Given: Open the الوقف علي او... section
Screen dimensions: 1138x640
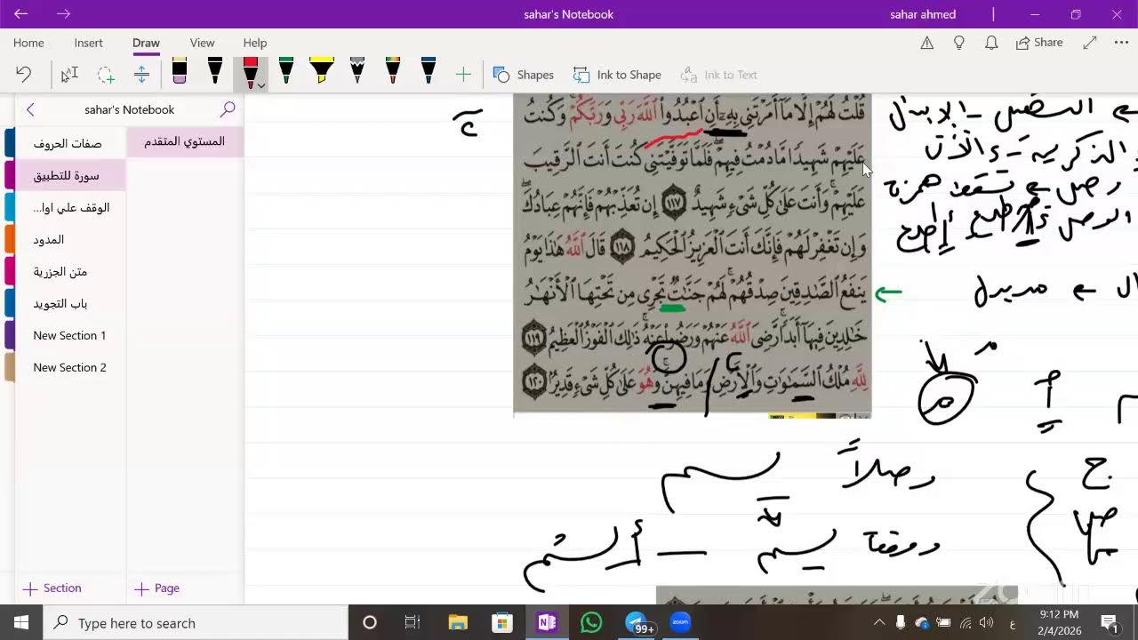Looking at the screenshot, I should coord(70,207).
